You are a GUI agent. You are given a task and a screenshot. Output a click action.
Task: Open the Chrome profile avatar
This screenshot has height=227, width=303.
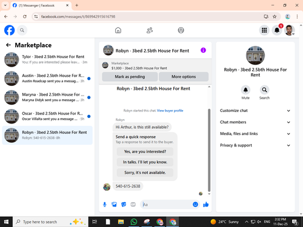(x=288, y=16)
